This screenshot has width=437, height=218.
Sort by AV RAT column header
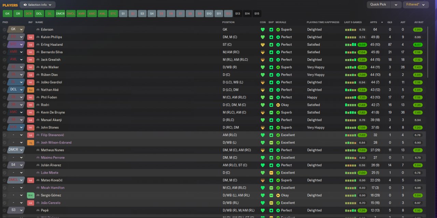click(419, 22)
